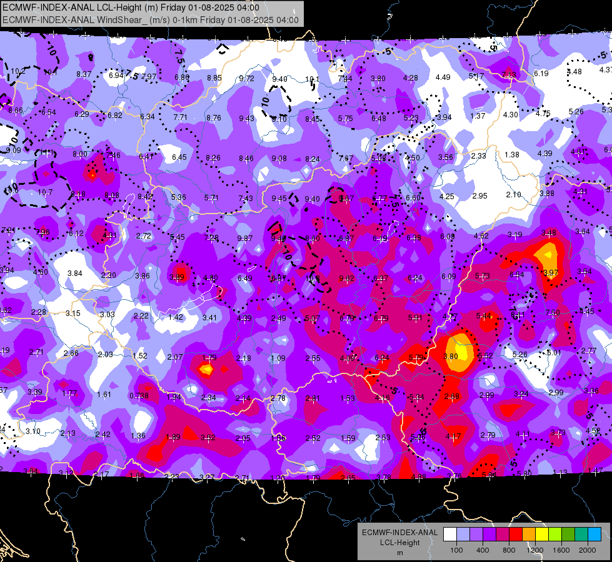
Task: Click the grid value '5.79'
Action: click(416, 357)
